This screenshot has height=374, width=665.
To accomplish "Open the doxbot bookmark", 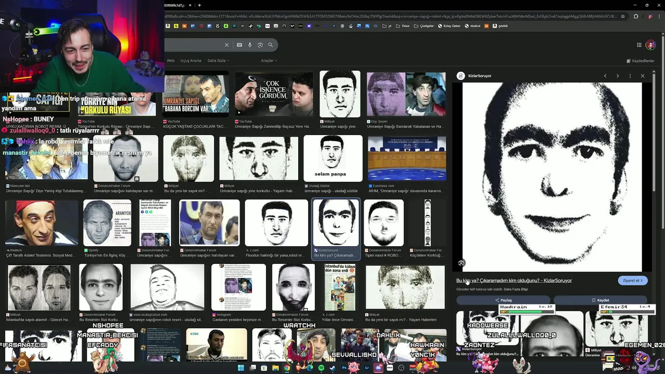I will [473, 26].
